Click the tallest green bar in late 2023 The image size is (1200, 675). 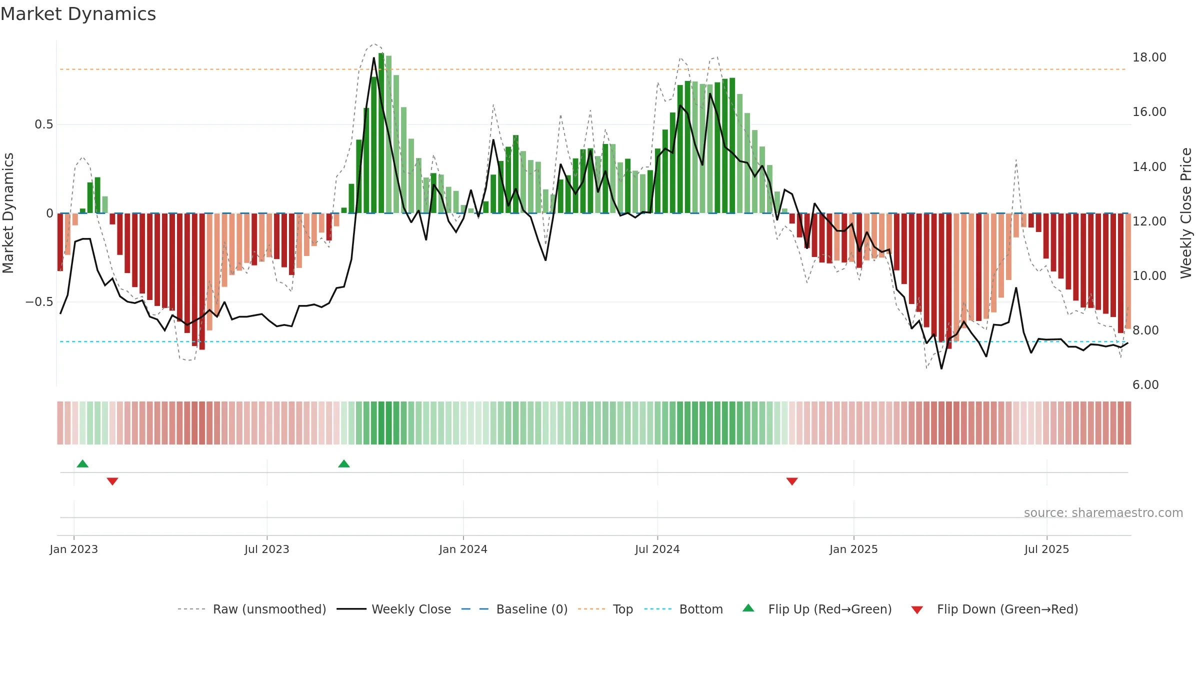point(381,133)
